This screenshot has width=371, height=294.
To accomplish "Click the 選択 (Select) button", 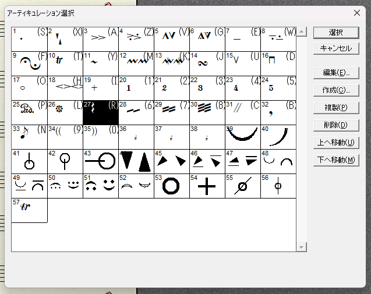I will (x=335, y=33).
